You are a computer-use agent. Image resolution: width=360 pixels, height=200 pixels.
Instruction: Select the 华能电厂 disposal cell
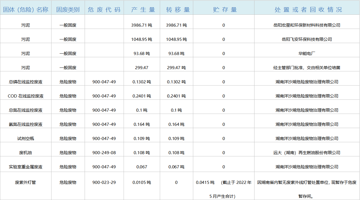307,53
